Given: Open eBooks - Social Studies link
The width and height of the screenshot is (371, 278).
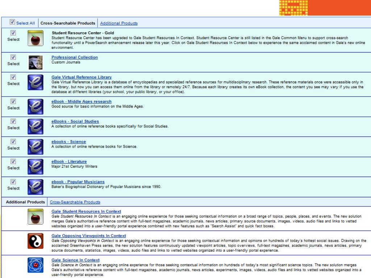Looking at the screenshot, I should click(x=75, y=121).
